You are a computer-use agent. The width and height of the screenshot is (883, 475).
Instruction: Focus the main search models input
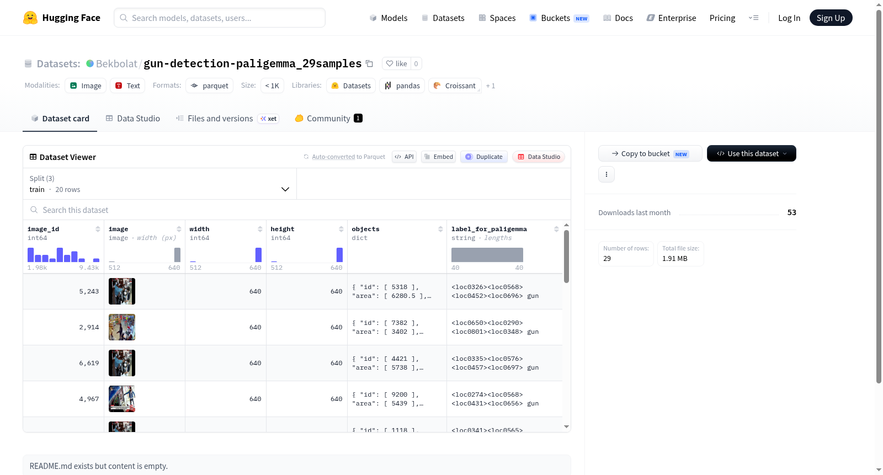tap(220, 18)
